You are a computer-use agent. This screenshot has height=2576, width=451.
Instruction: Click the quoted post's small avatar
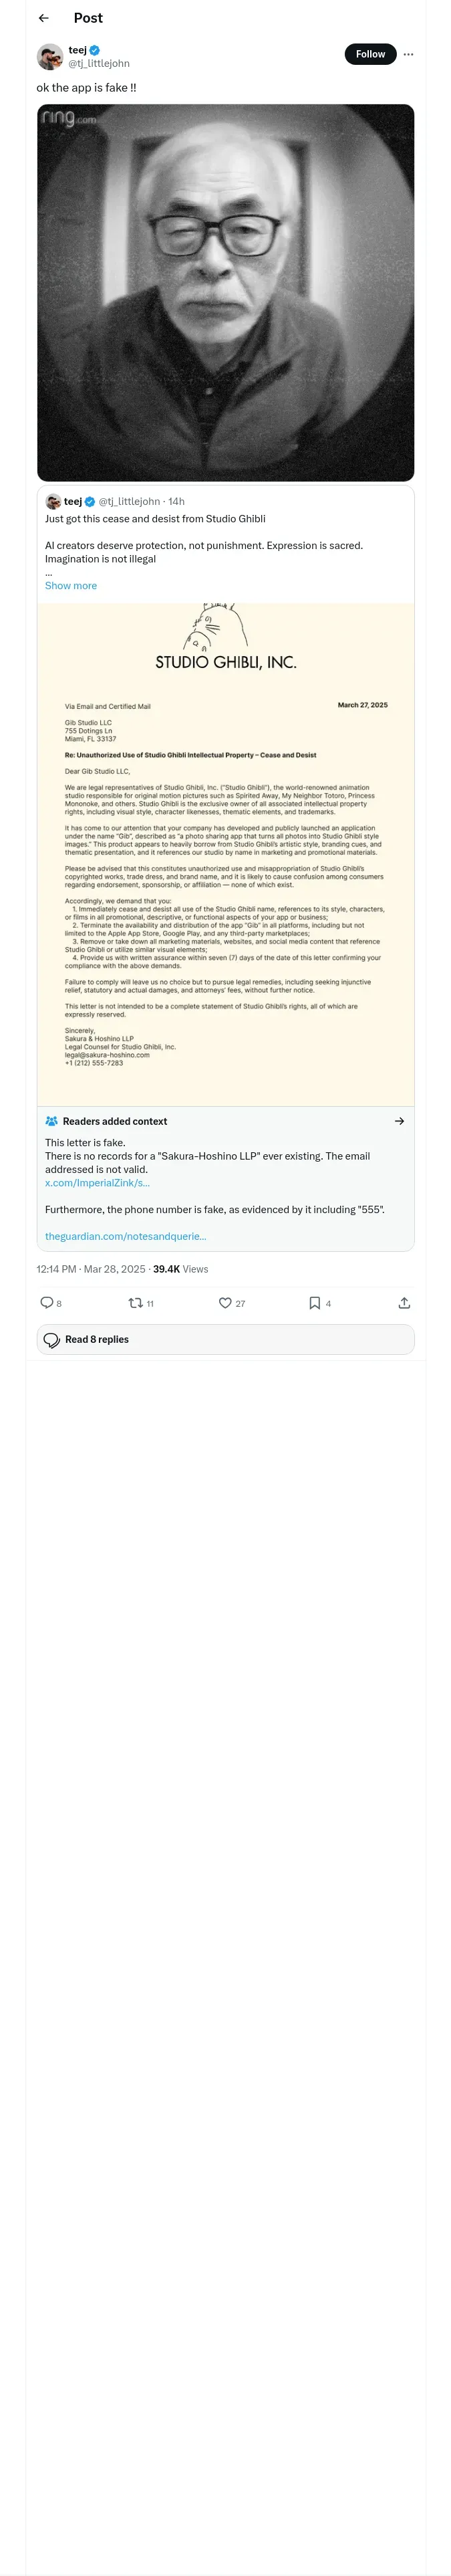[53, 502]
